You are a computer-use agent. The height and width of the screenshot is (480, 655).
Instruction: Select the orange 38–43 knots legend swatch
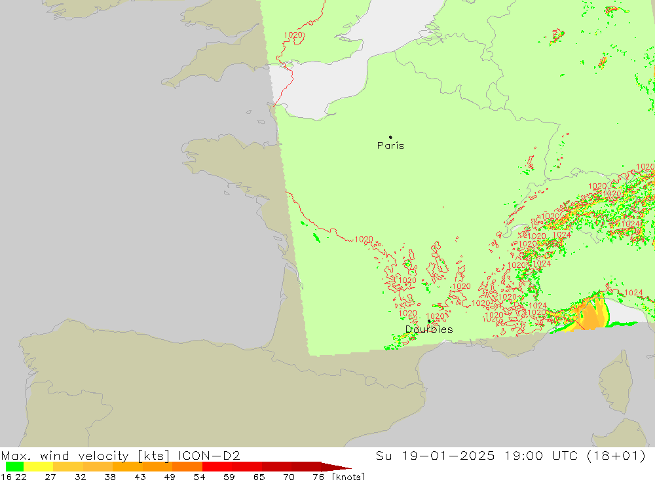point(128,467)
